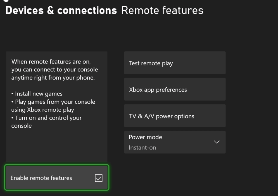
Task: Click the Power mode label
Action: (145, 137)
